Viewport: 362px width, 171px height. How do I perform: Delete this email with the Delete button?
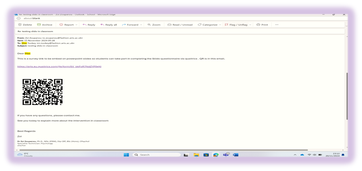point(25,25)
